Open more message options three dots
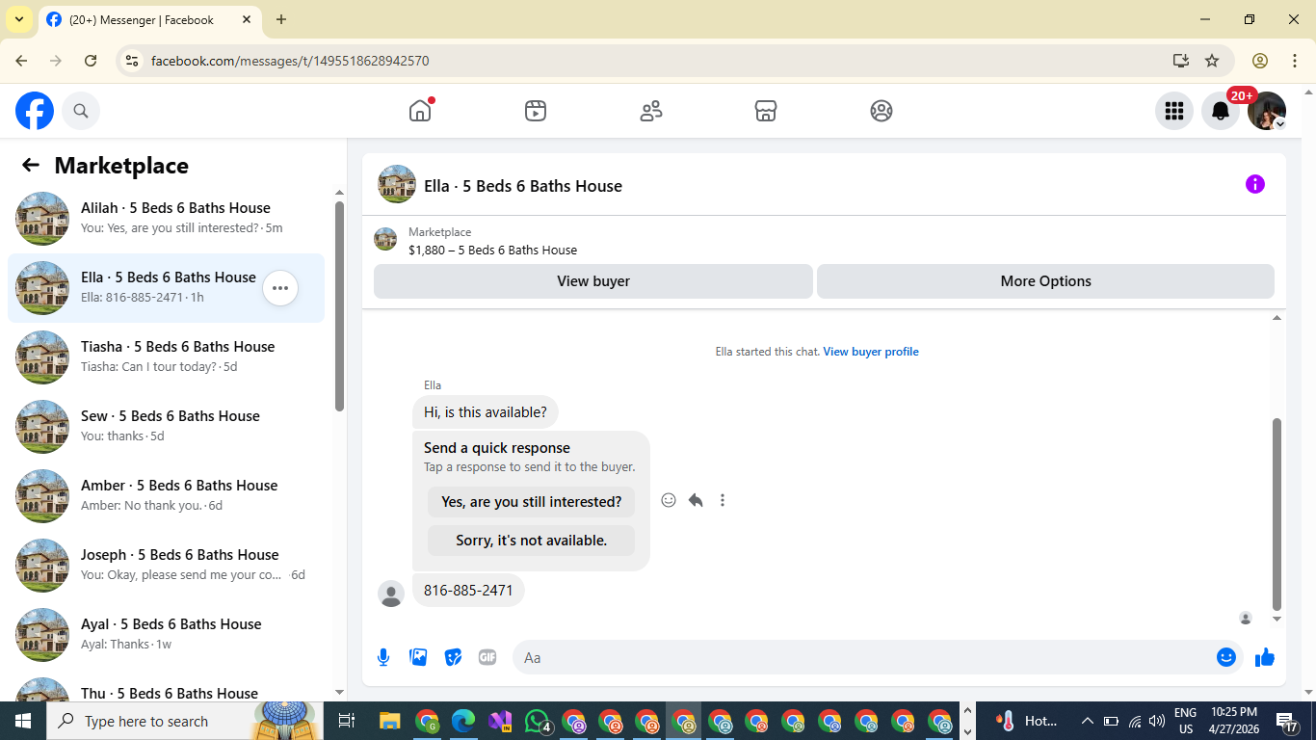 723,500
